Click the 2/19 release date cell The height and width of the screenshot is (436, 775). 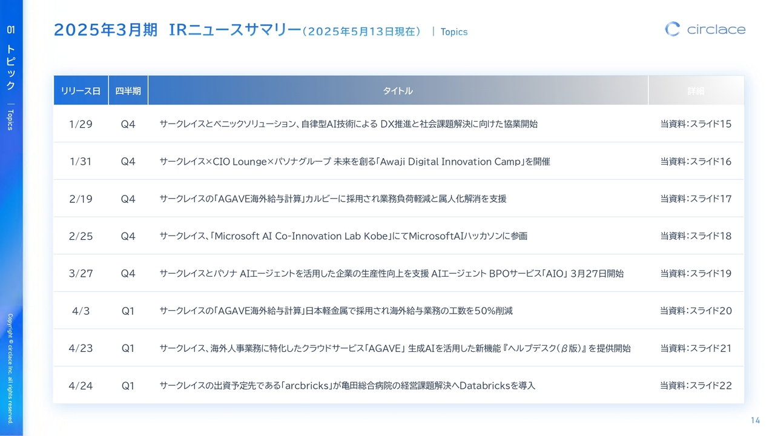[81, 199]
